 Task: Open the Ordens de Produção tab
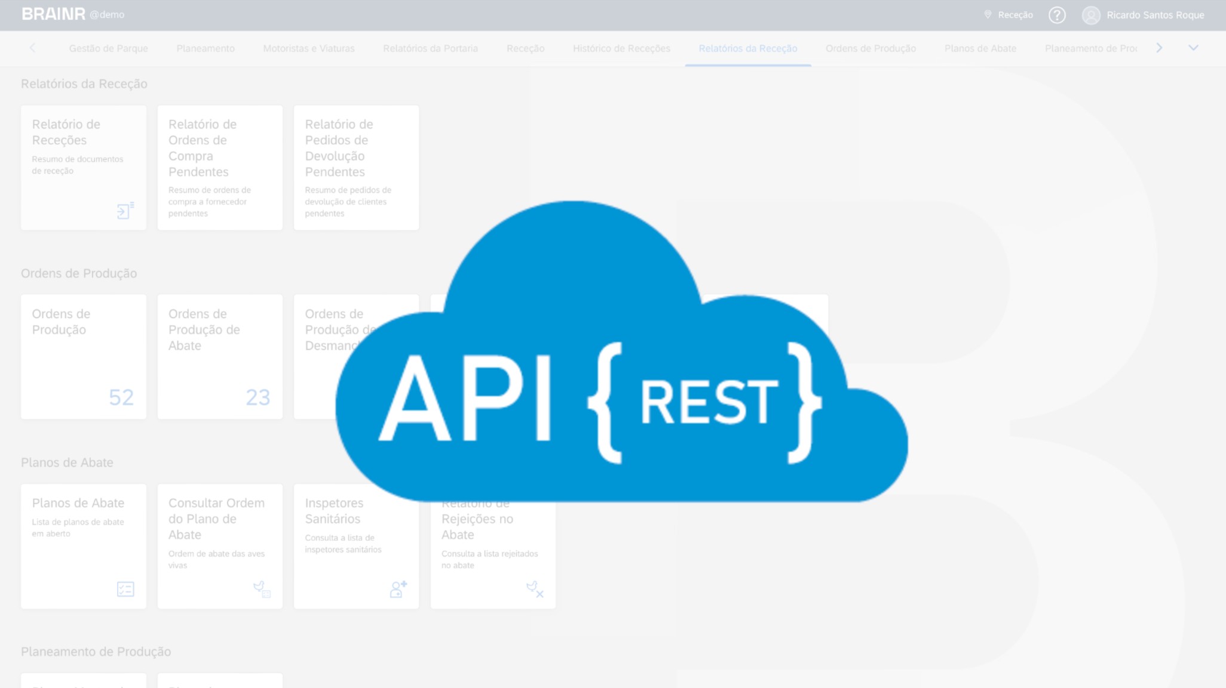[871, 48]
